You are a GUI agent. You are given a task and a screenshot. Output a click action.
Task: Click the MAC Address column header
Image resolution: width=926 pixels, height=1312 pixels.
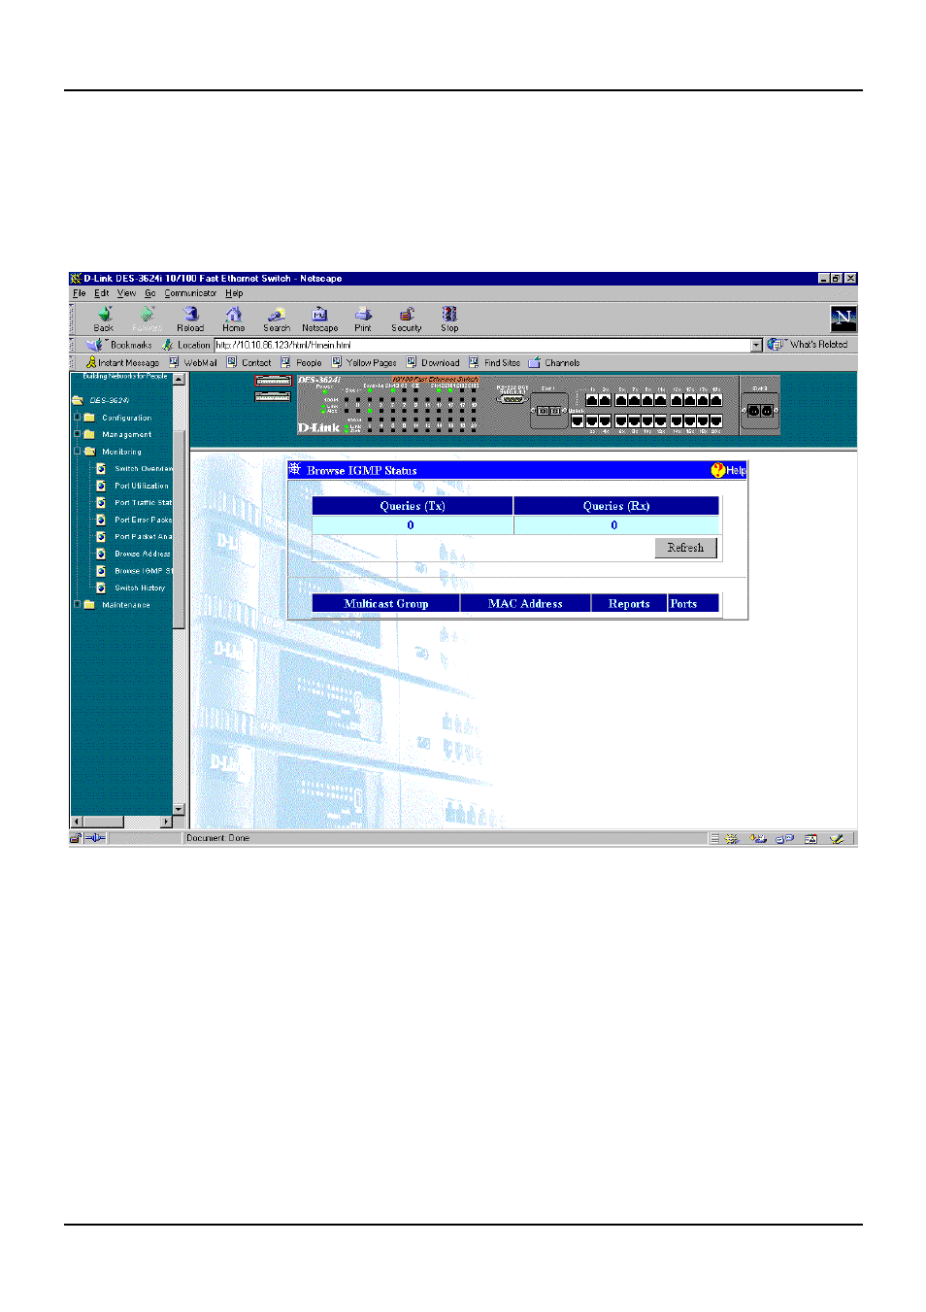tap(525, 603)
